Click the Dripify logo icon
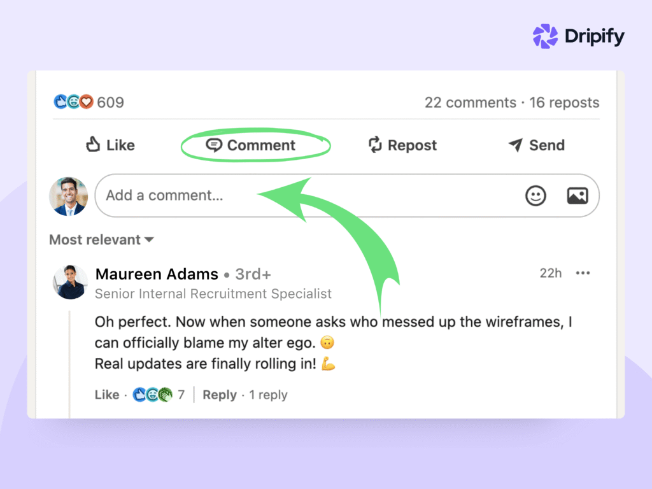 pos(544,36)
